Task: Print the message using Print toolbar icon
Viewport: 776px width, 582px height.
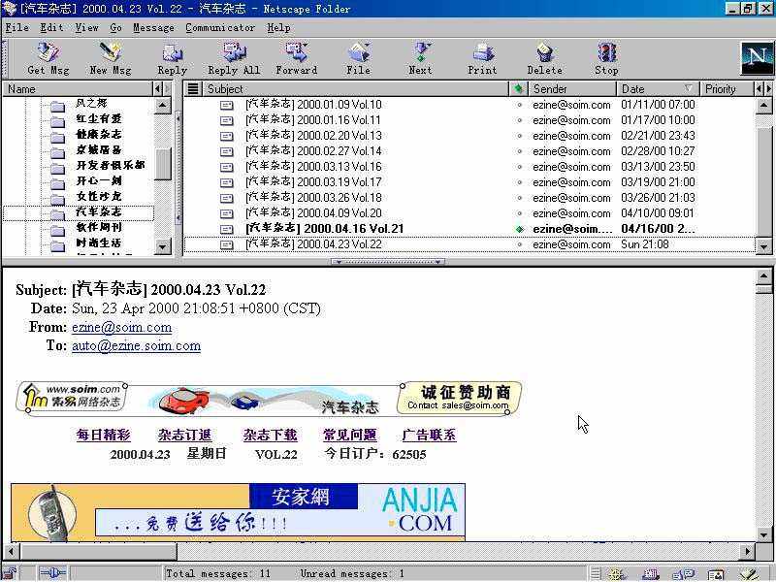Action: click(x=482, y=58)
